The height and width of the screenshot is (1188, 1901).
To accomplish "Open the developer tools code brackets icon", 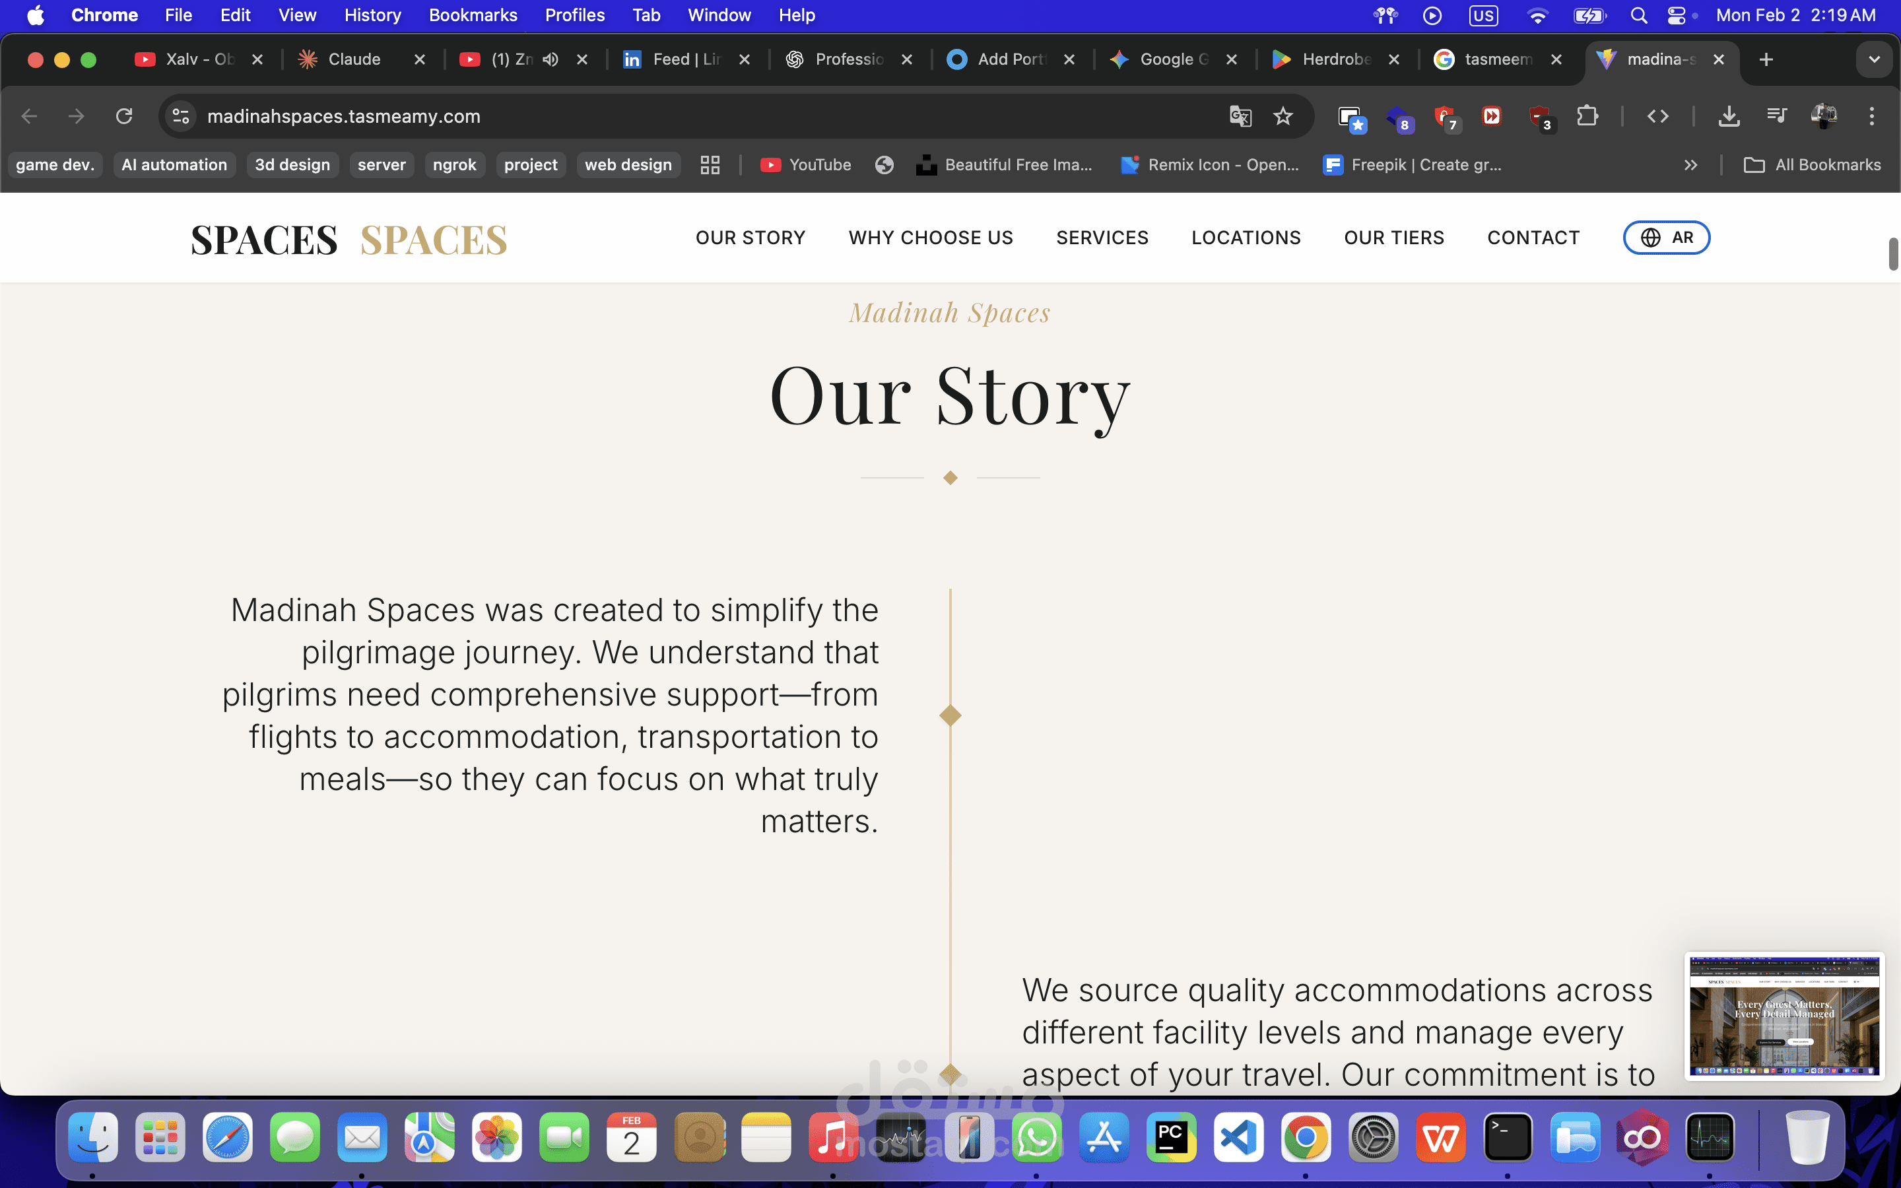I will 1657,116.
